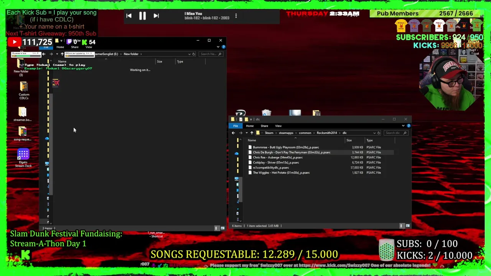Go up one folder from dlc
Viewport: 491px width, 276px height.
[252, 133]
